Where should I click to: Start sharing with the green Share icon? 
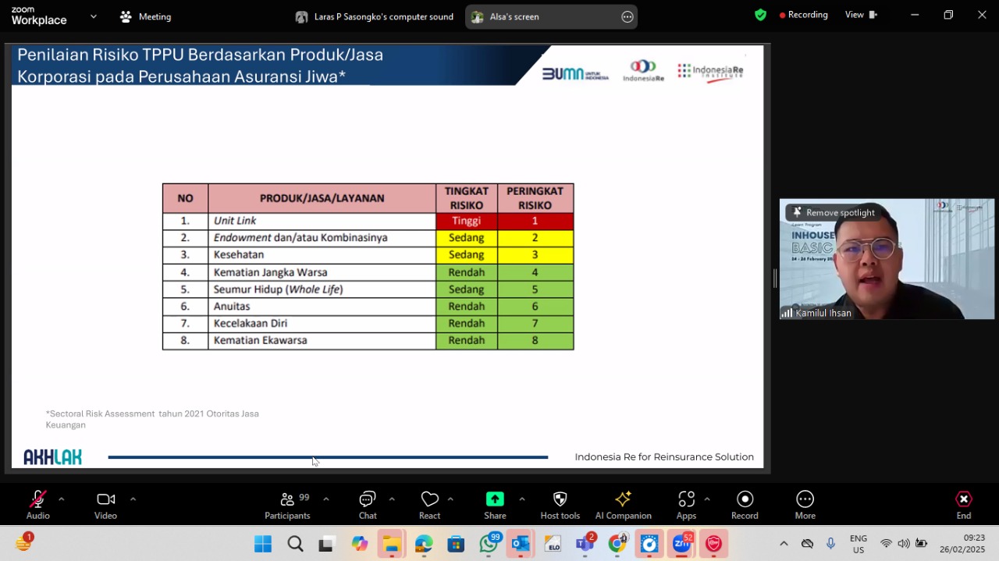tap(495, 499)
